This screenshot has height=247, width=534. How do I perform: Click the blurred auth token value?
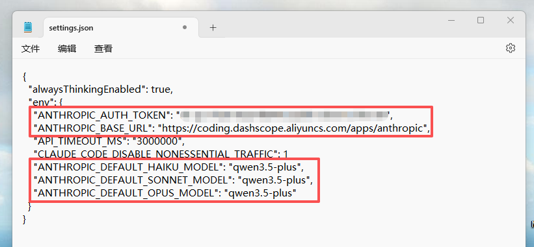click(285, 115)
